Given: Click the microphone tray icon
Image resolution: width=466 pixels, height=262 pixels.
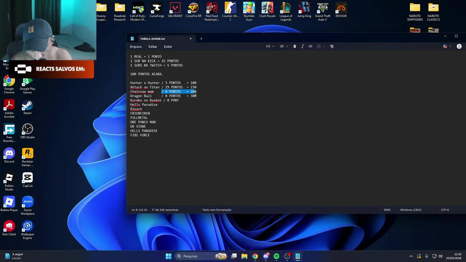Looking at the screenshot, I should [426, 256].
